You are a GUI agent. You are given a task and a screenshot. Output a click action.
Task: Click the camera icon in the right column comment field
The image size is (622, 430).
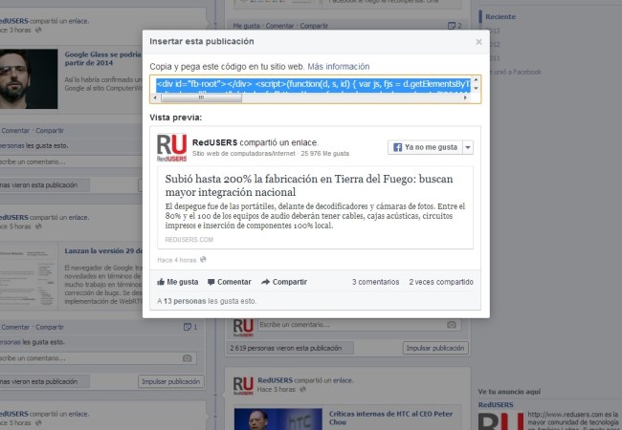452,325
